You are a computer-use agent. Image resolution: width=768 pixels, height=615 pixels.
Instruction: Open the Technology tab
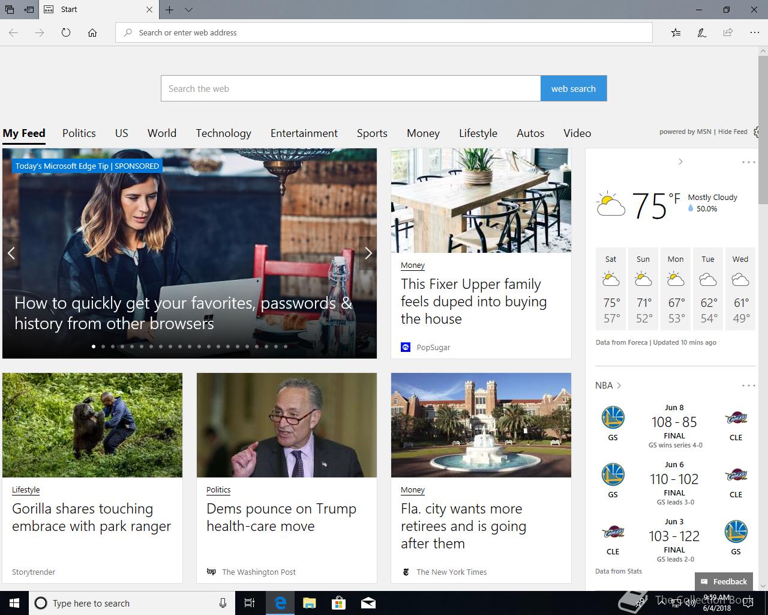tap(223, 133)
